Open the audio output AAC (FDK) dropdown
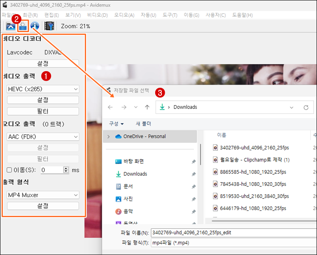The image size is (317, 255). tap(43, 137)
